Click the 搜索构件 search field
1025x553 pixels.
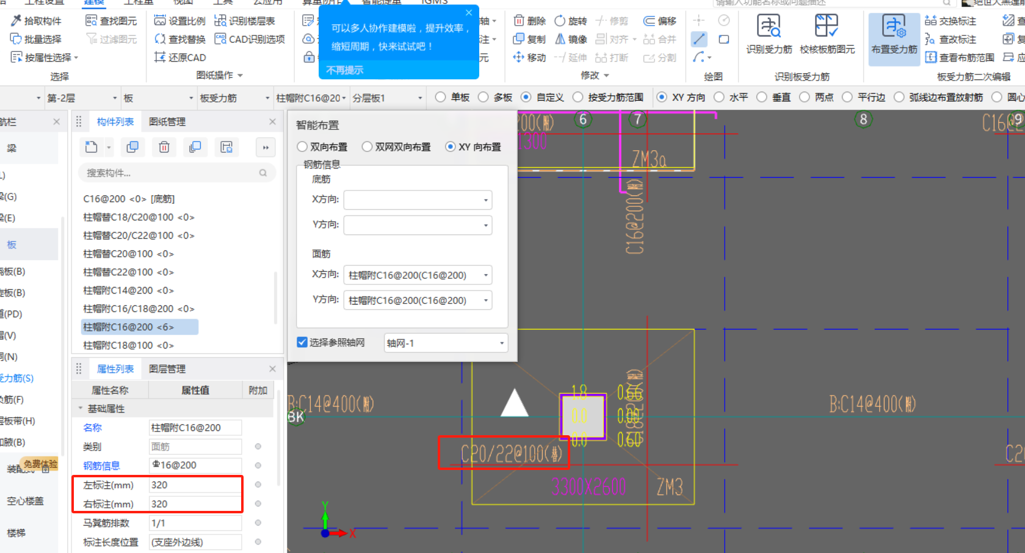pos(176,173)
